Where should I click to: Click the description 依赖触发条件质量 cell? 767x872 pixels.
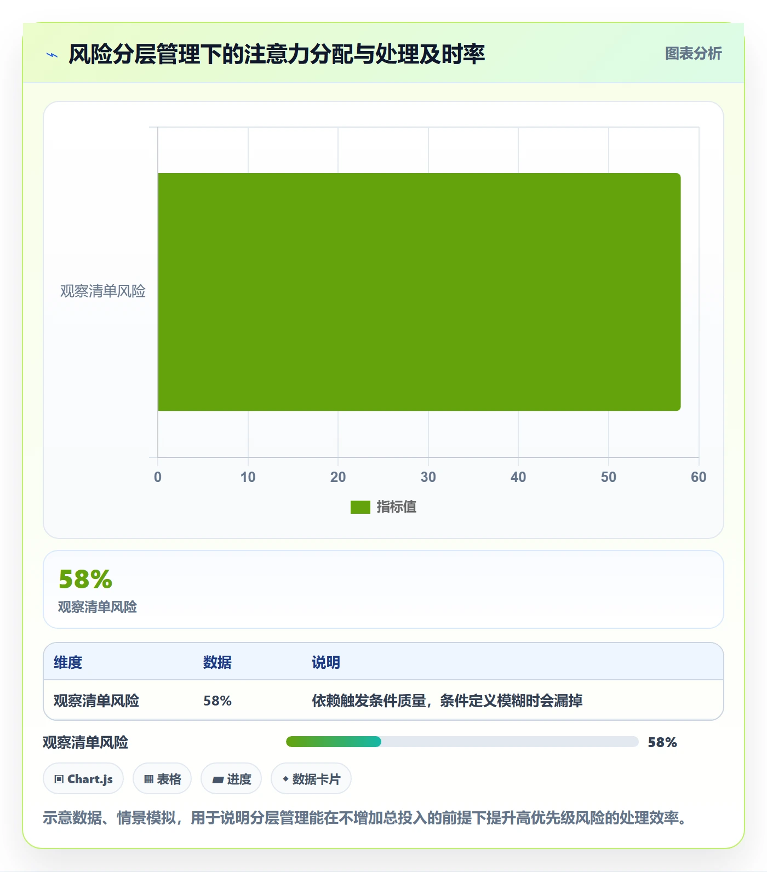(x=447, y=701)
